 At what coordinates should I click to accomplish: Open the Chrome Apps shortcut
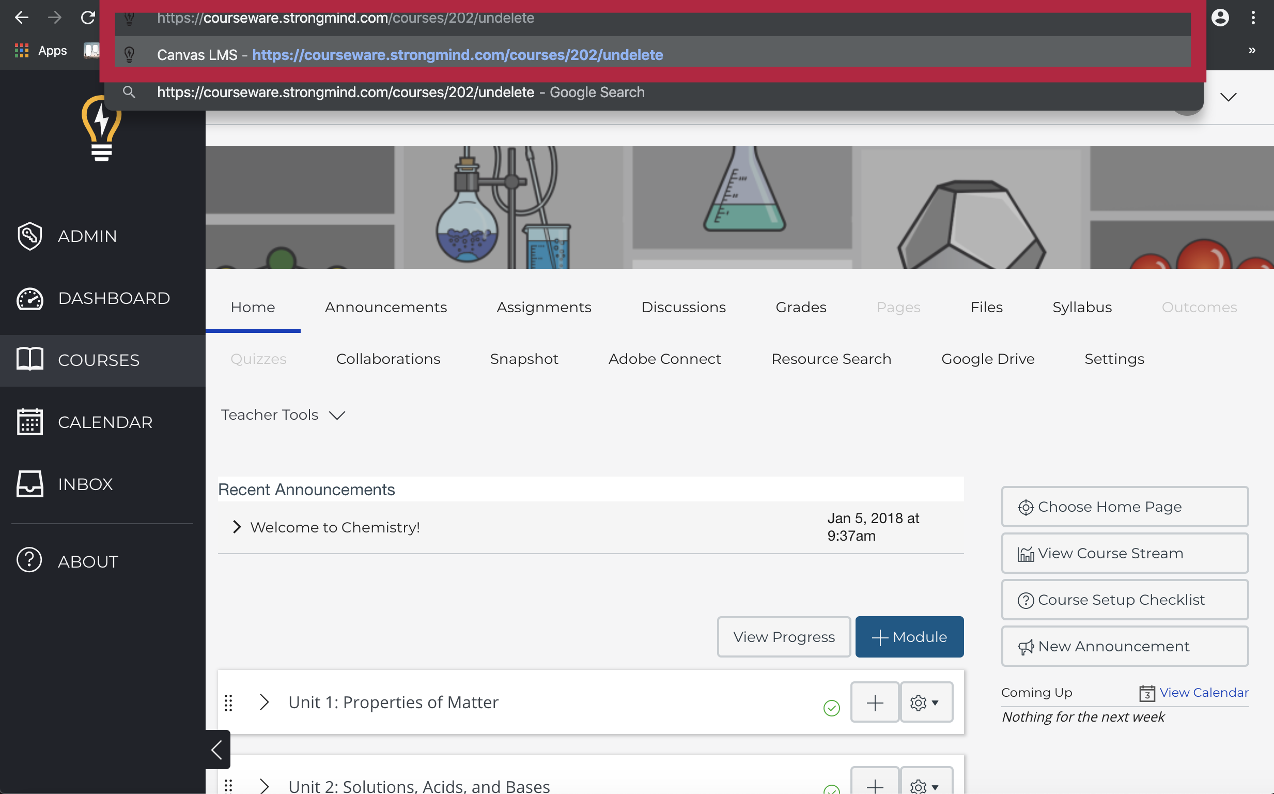pos(41,51)
